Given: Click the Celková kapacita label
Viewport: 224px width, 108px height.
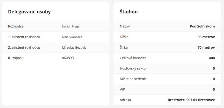Looking at the screenshot, I should point(133,58).
